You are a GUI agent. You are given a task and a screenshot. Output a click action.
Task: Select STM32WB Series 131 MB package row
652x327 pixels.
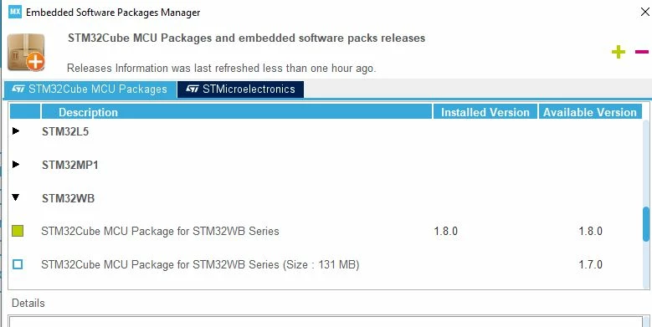(x=326, y=264)
